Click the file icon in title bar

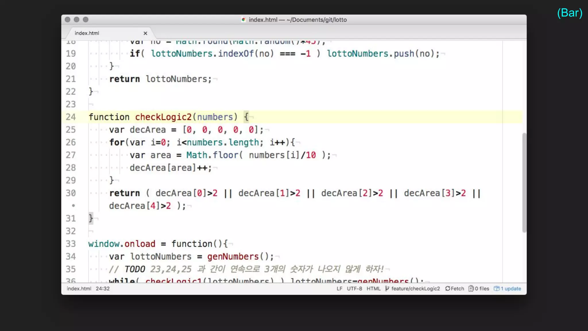(x=243, y=20)
